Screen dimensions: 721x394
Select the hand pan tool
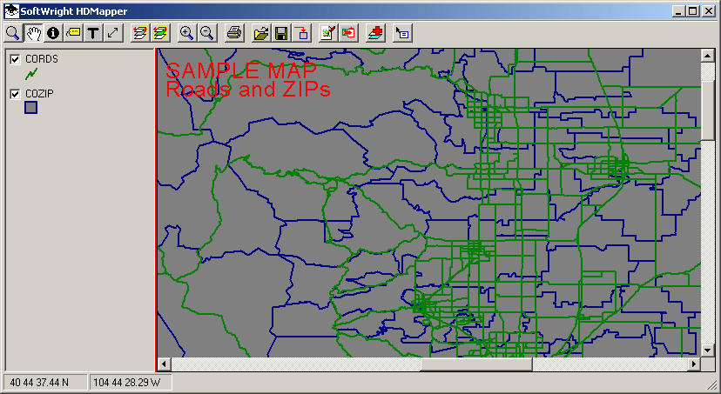coord(33,33)
